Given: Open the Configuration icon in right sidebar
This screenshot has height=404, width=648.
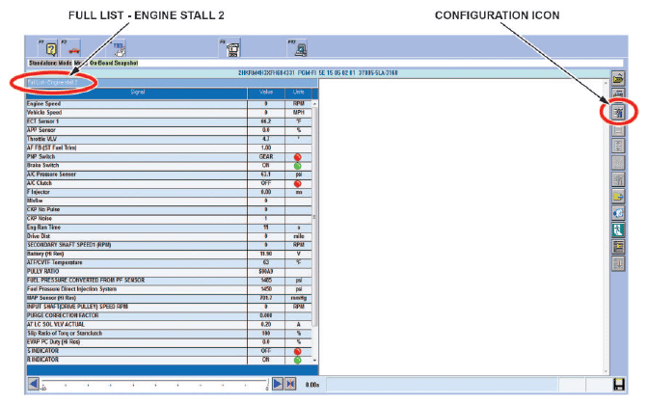Looking at the screenshot, I should coord(618,112).
